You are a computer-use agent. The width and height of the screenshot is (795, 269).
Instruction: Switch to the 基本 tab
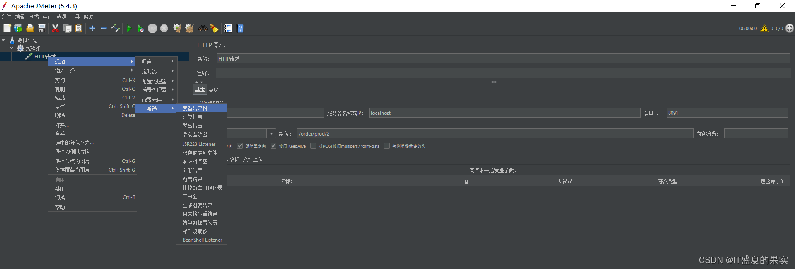200,90
